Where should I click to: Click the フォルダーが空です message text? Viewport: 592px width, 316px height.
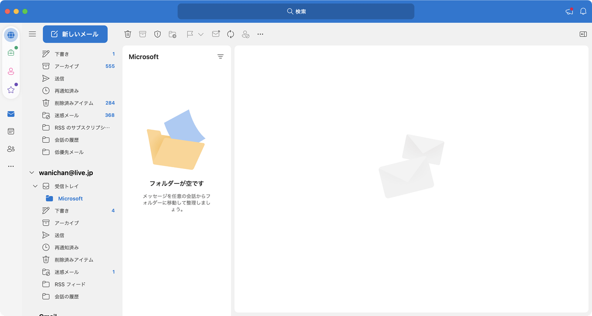[177, 183]
